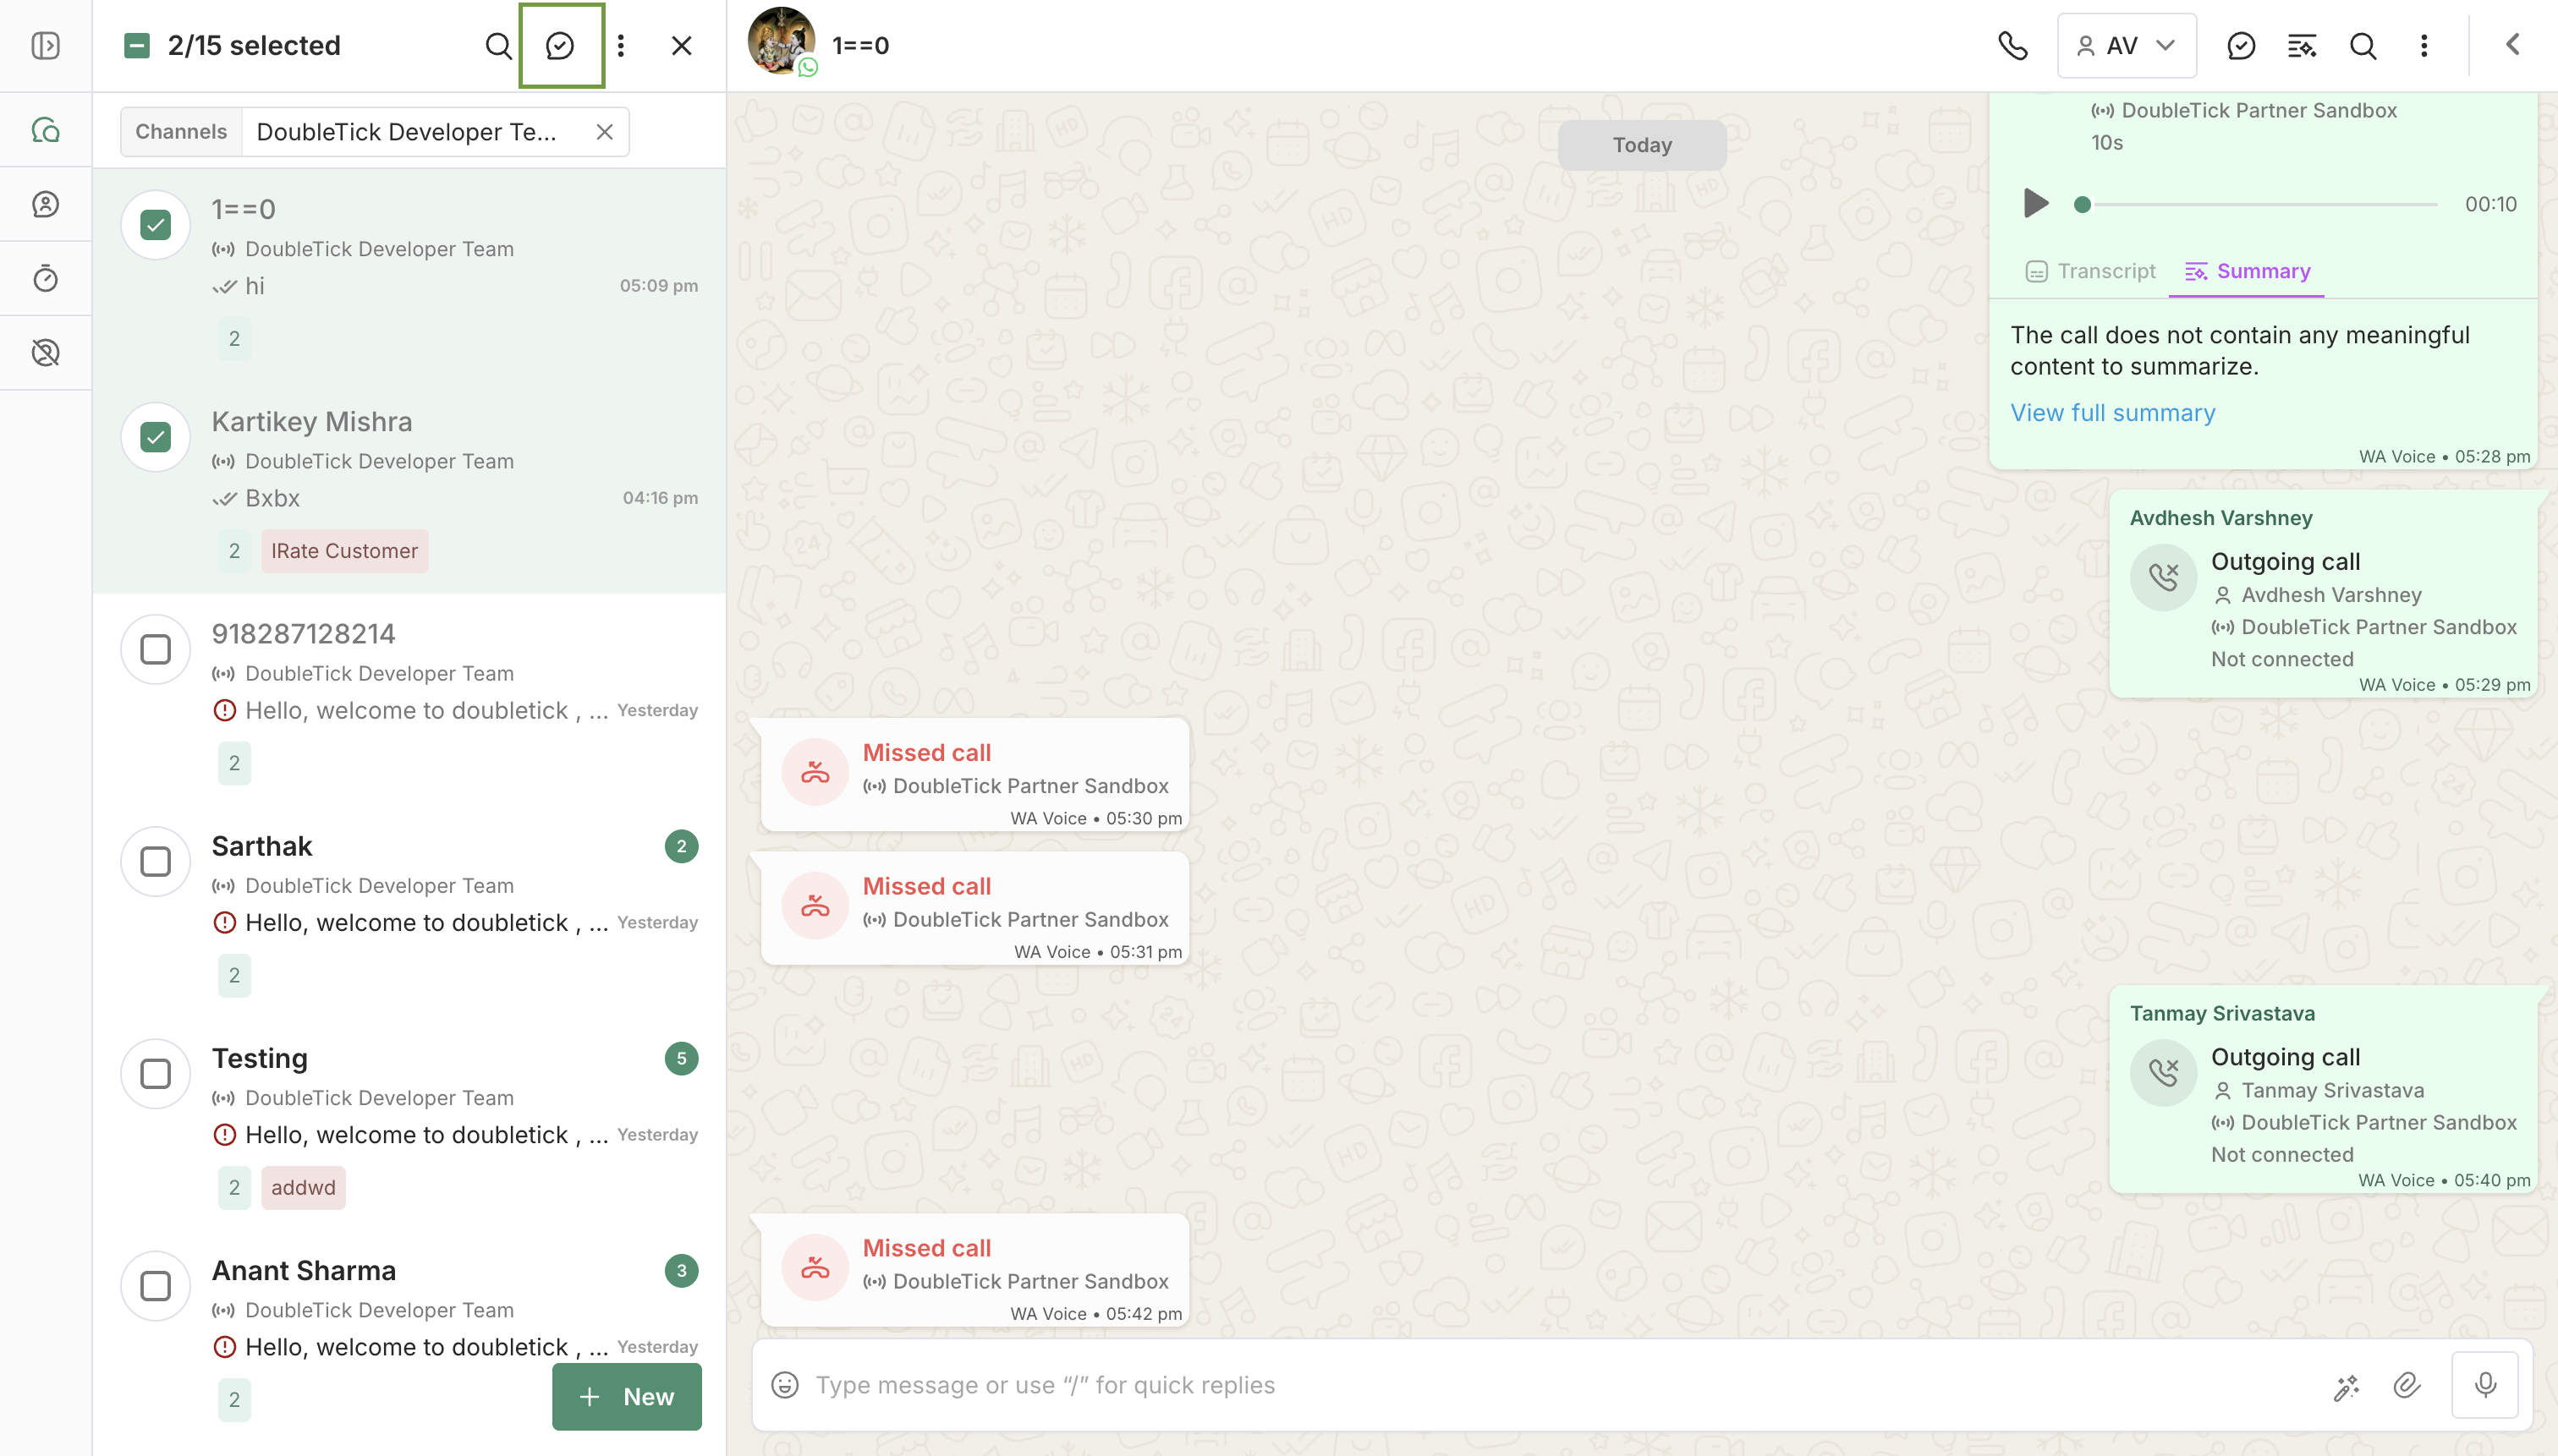Click the search icon in chat header

click(2363, 46)
